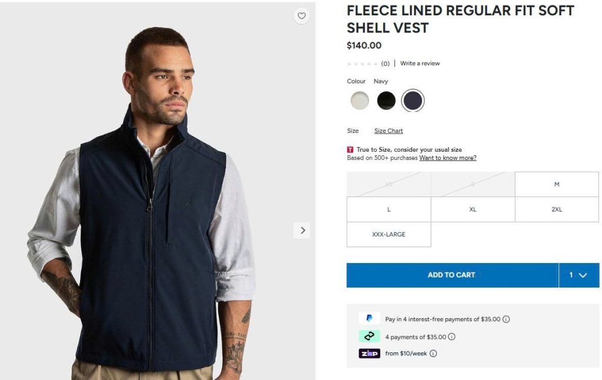Select the black colour swatch
The height and width of the screenshot is (380, 602).
coord(386,101)
